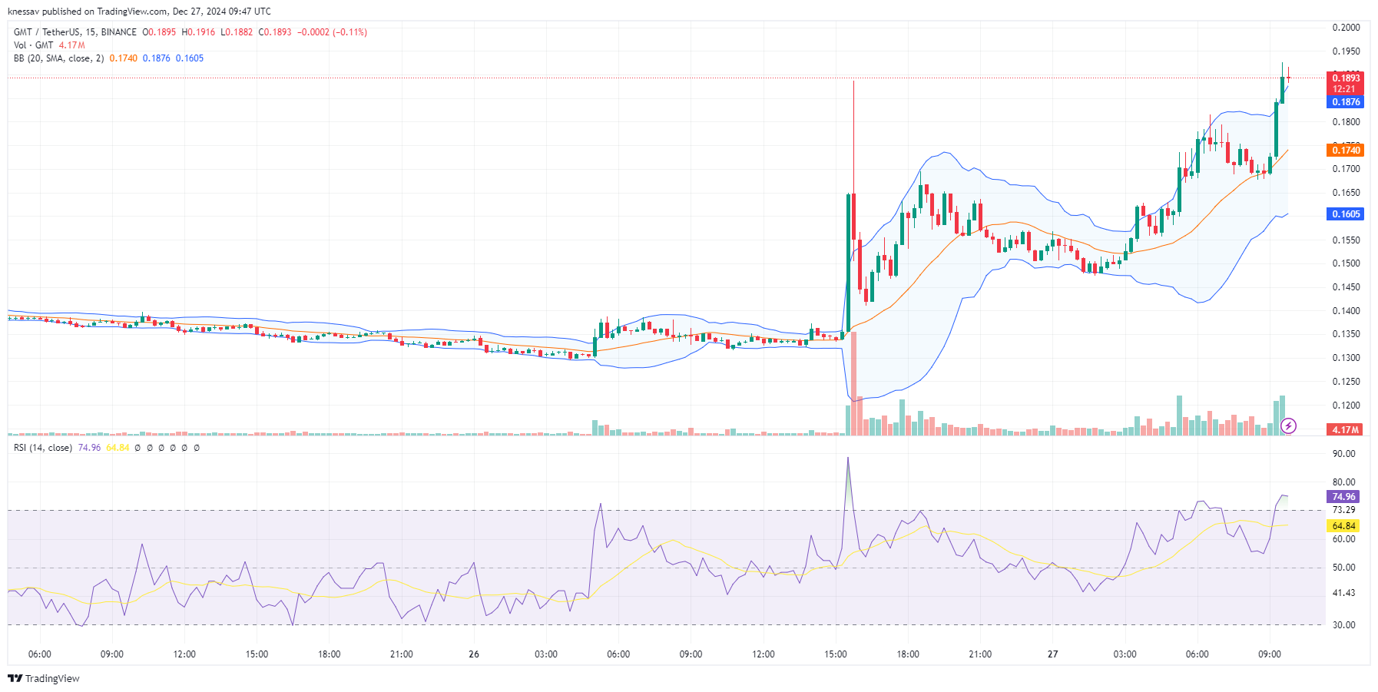This screenshot has width=1378, height=692.
Task: Click the 60.00 RSI axis label
Action: (1343, 539)
